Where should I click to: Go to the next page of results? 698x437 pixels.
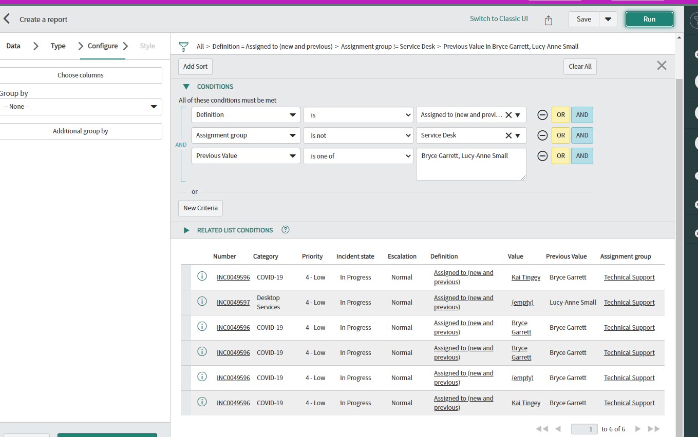tap(638, 429)
